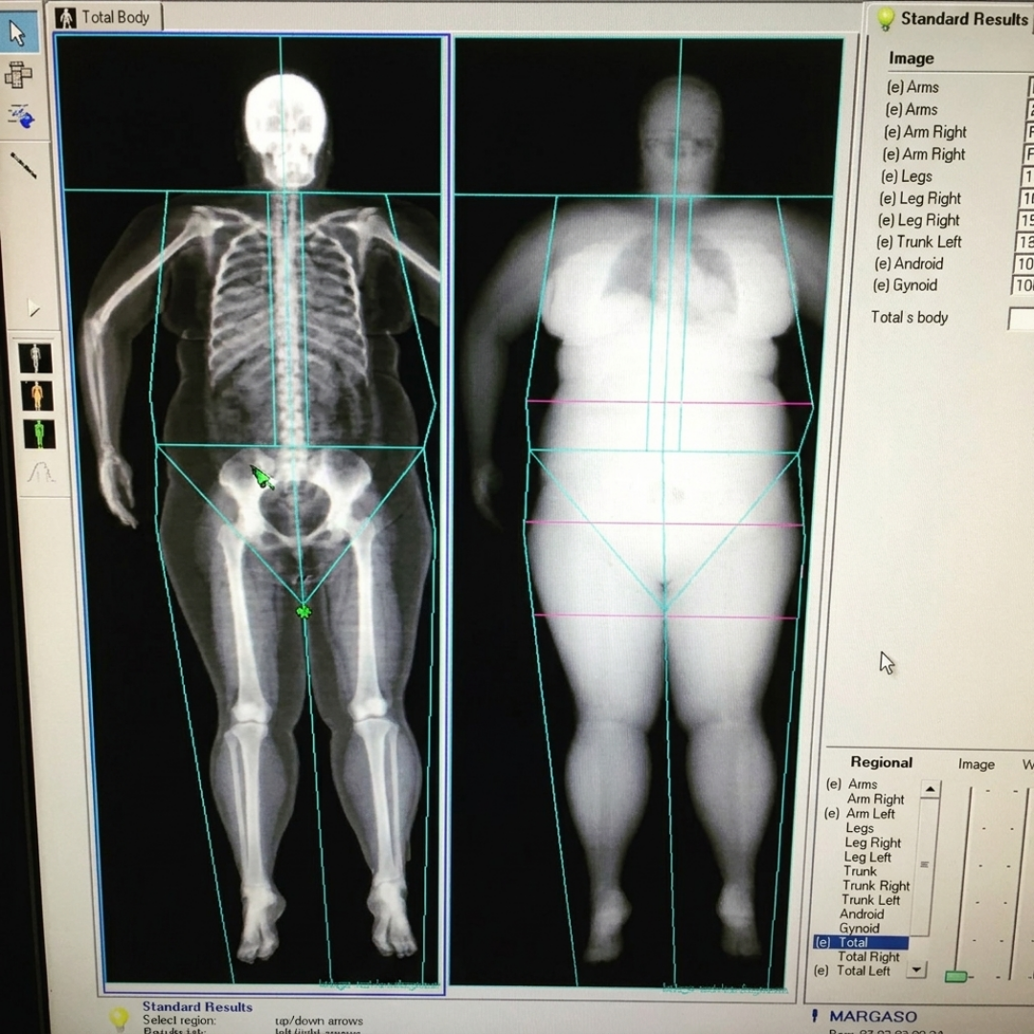The image size is (1034, 1034).
Task: Click "(e) Android" in the top Image list
Action: tap(909, 264)
